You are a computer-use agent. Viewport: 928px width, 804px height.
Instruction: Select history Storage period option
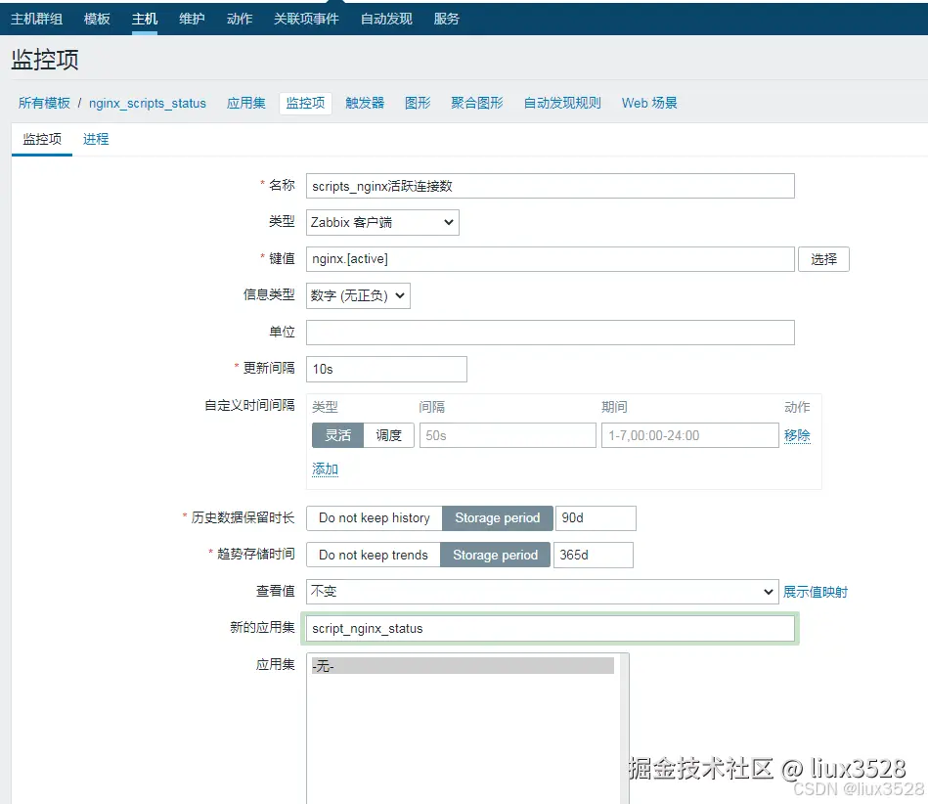497,518
